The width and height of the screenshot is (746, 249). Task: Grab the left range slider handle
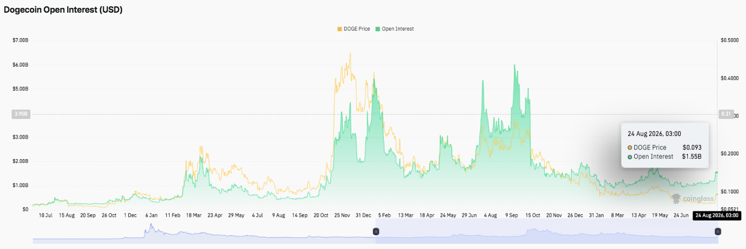376,232
